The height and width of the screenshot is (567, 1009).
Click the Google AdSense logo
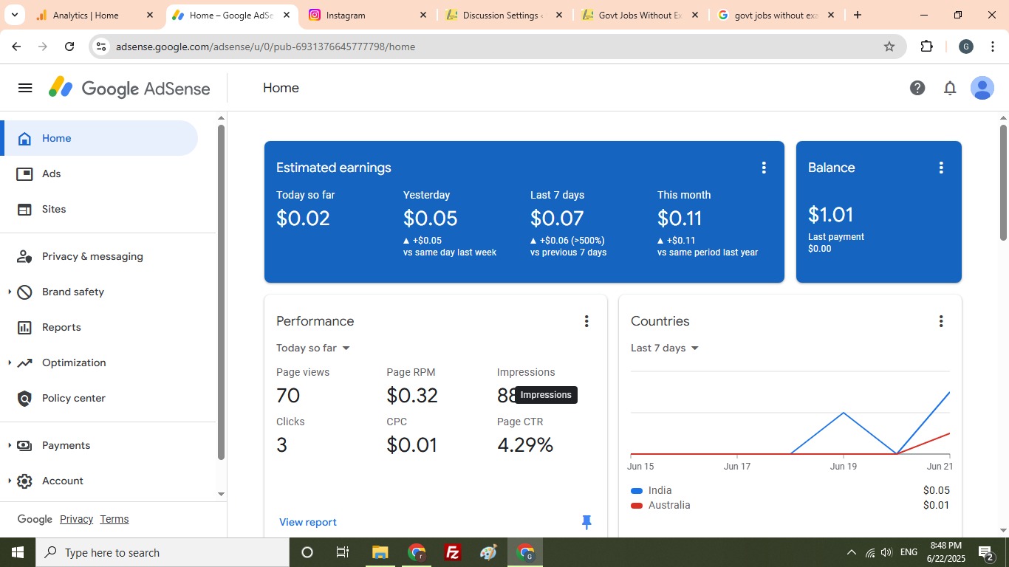[129, 89]
